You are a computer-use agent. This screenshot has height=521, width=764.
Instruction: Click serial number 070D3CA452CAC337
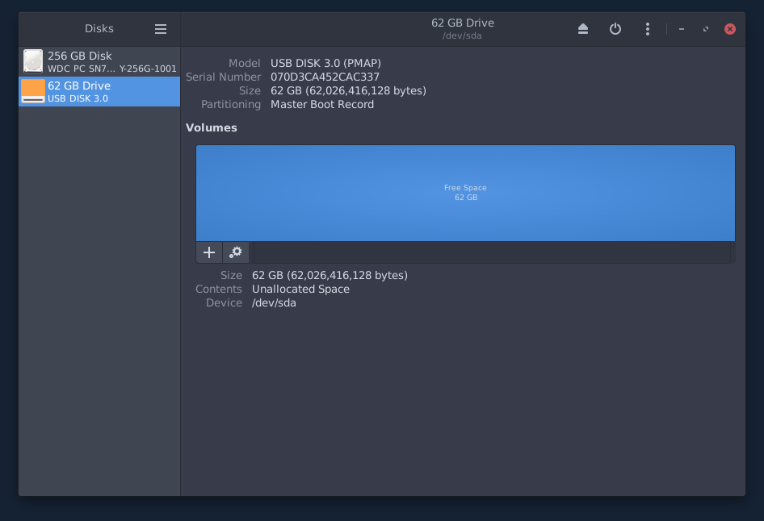click(325, 77)
